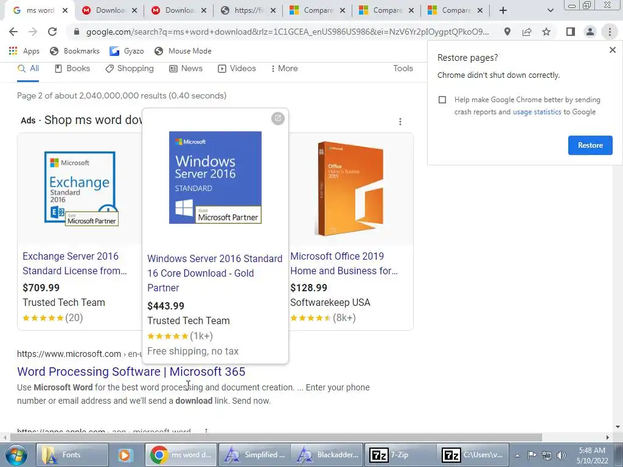Open the usage statistics link
The image size is (623, 467).
pos(537,112)
